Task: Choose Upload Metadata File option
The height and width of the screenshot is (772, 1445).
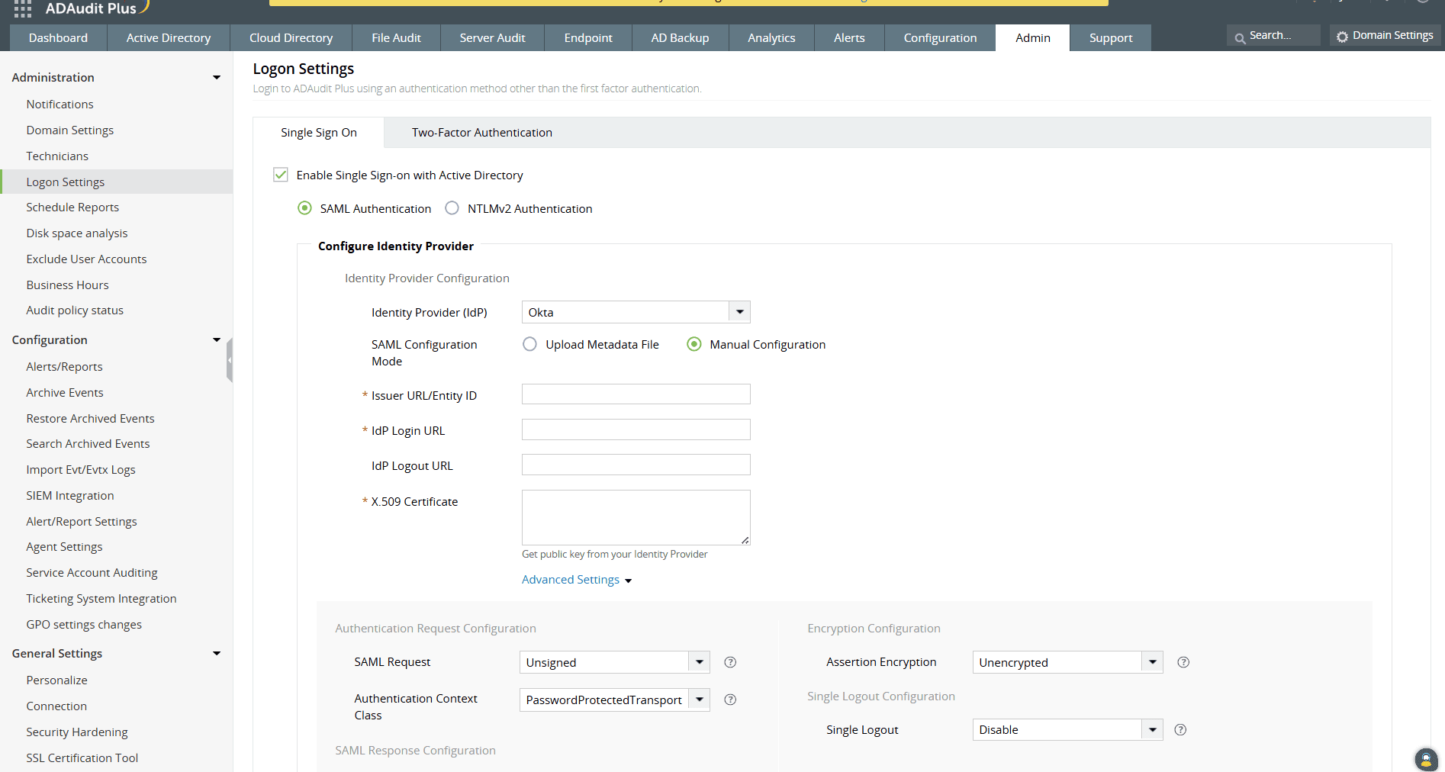Action: (x=529, y=344)
